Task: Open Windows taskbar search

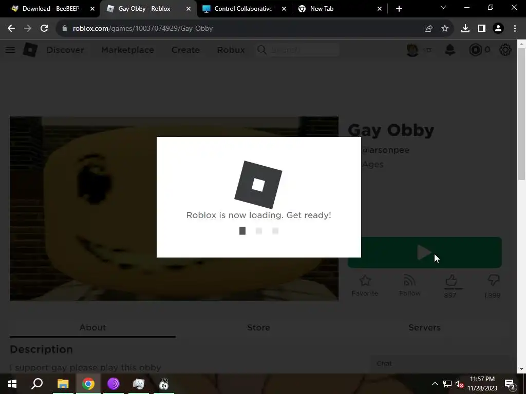Action: tap(37, 384)
